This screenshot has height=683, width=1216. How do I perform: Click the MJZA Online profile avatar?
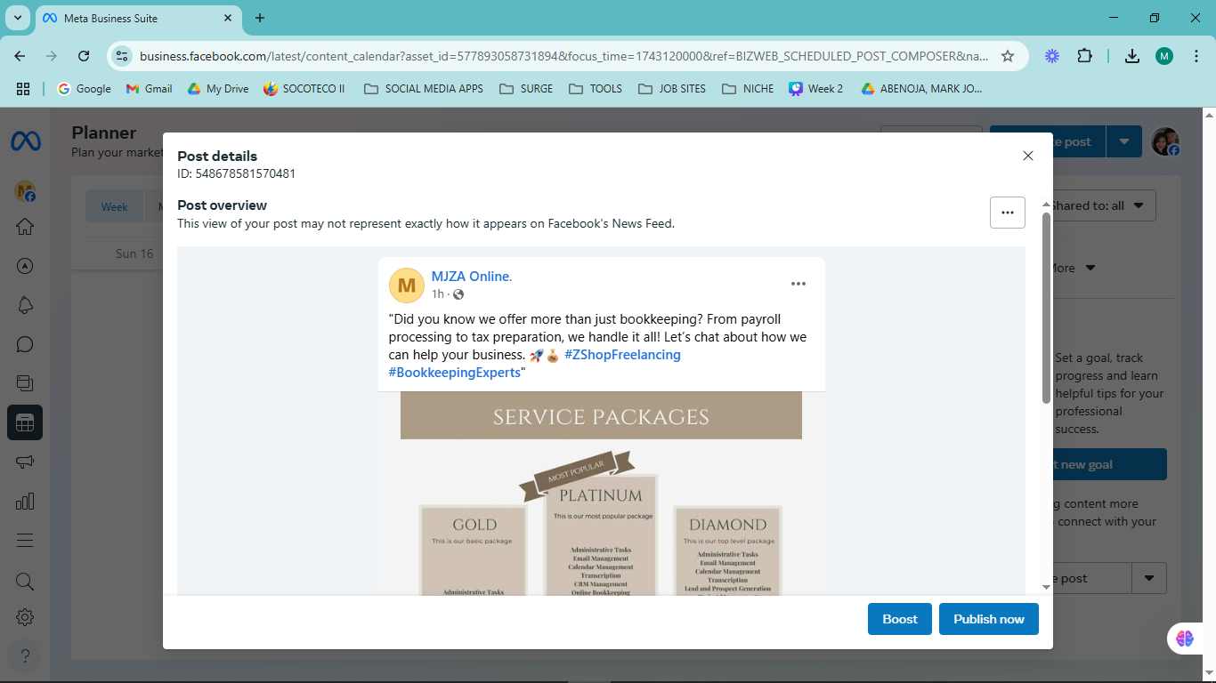407,285
